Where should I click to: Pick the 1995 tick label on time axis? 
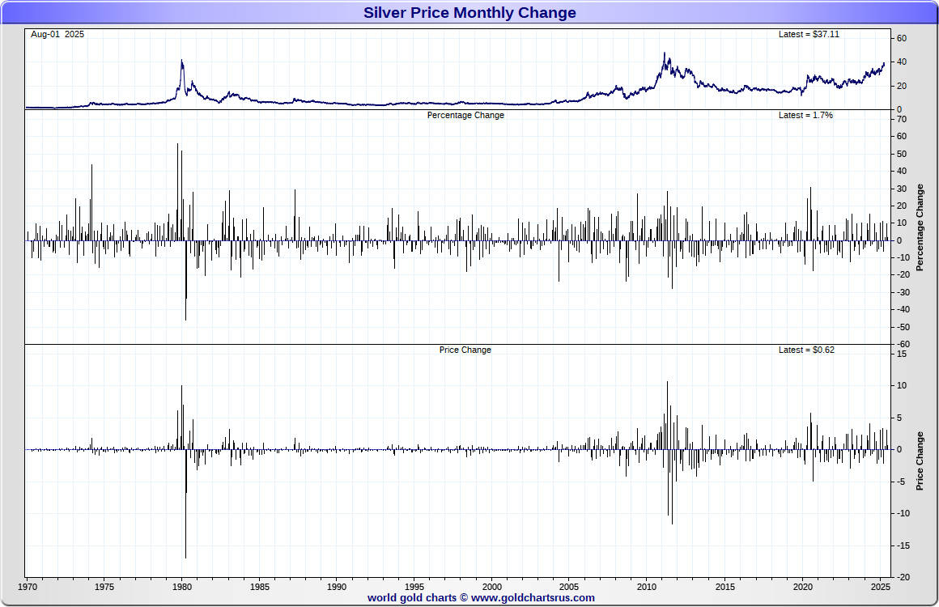(x=414, y=586)
